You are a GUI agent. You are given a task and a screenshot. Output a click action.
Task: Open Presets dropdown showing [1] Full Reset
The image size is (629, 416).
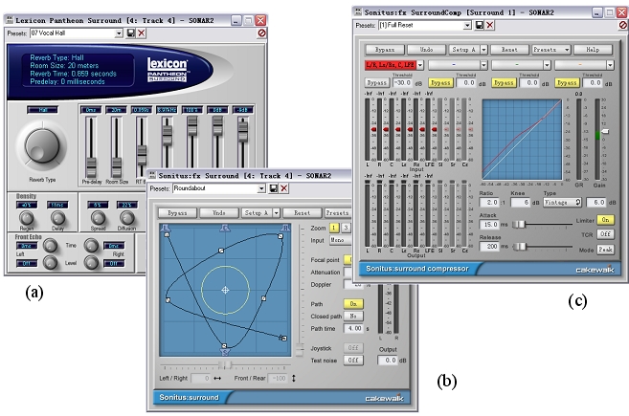click(x=467, y=25)
